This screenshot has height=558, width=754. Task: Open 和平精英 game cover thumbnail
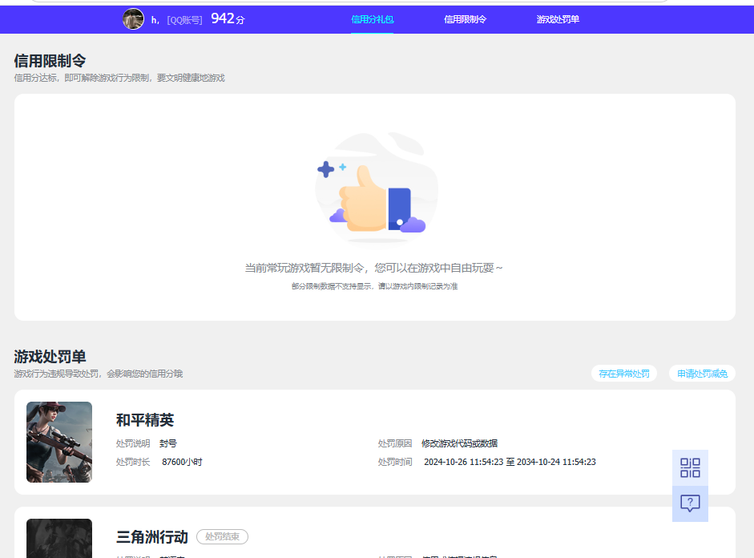point(59,442)
